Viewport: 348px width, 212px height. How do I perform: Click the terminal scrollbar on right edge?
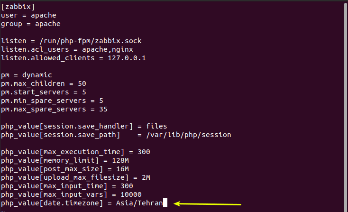[346, 107]
